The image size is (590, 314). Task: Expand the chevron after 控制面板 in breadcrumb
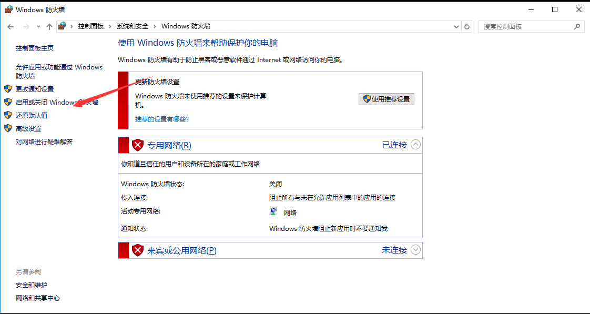[x=110, y=26]
